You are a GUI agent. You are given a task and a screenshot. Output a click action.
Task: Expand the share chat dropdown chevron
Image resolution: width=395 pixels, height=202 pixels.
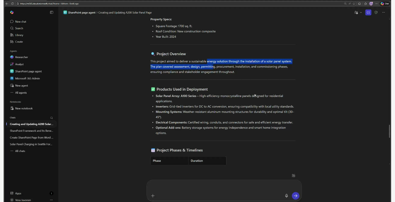pyautogui.click(x=361, y=12)
